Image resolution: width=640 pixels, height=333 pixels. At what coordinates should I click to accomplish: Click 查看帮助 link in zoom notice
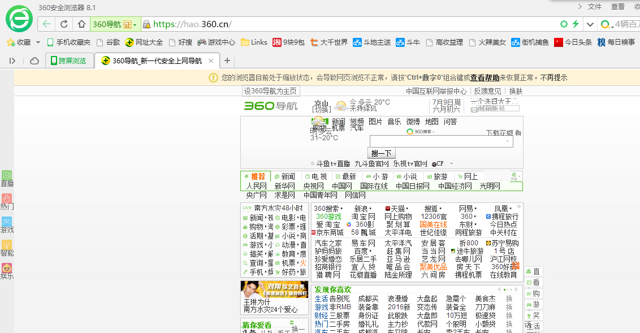[x=485, y=77]
